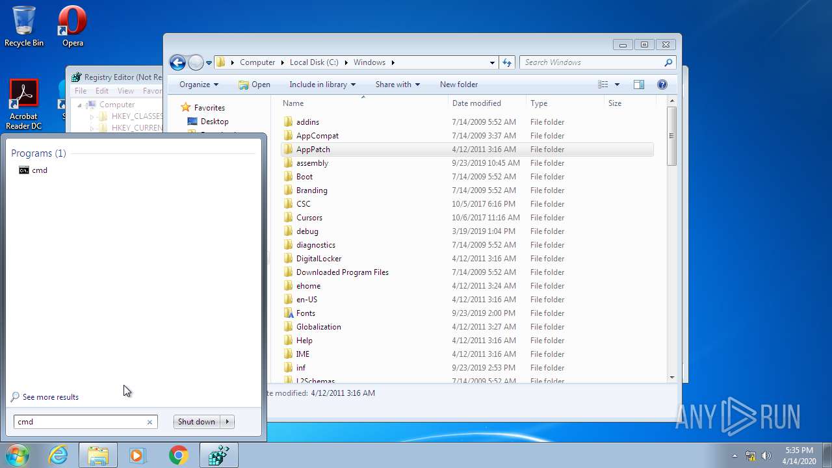Open Windows Explorer taskbar button

(98, 456)
